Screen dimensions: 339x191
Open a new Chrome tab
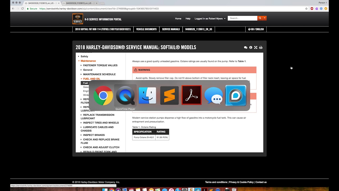(103, 3)
